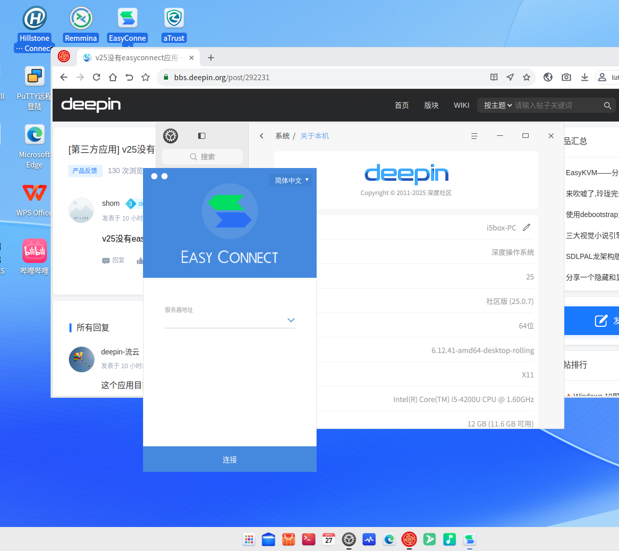Open the 按主题 search type dropdown
Screen dimensions: 619x551
[x=498, y=105]
